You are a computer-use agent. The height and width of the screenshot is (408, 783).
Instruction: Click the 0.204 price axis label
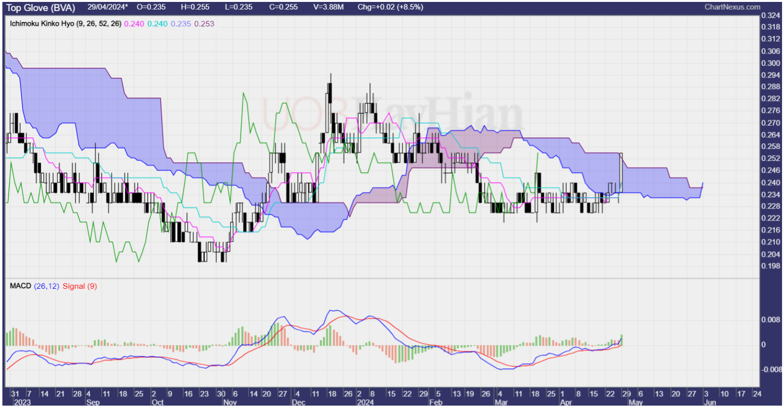click(x=771, y=254)
